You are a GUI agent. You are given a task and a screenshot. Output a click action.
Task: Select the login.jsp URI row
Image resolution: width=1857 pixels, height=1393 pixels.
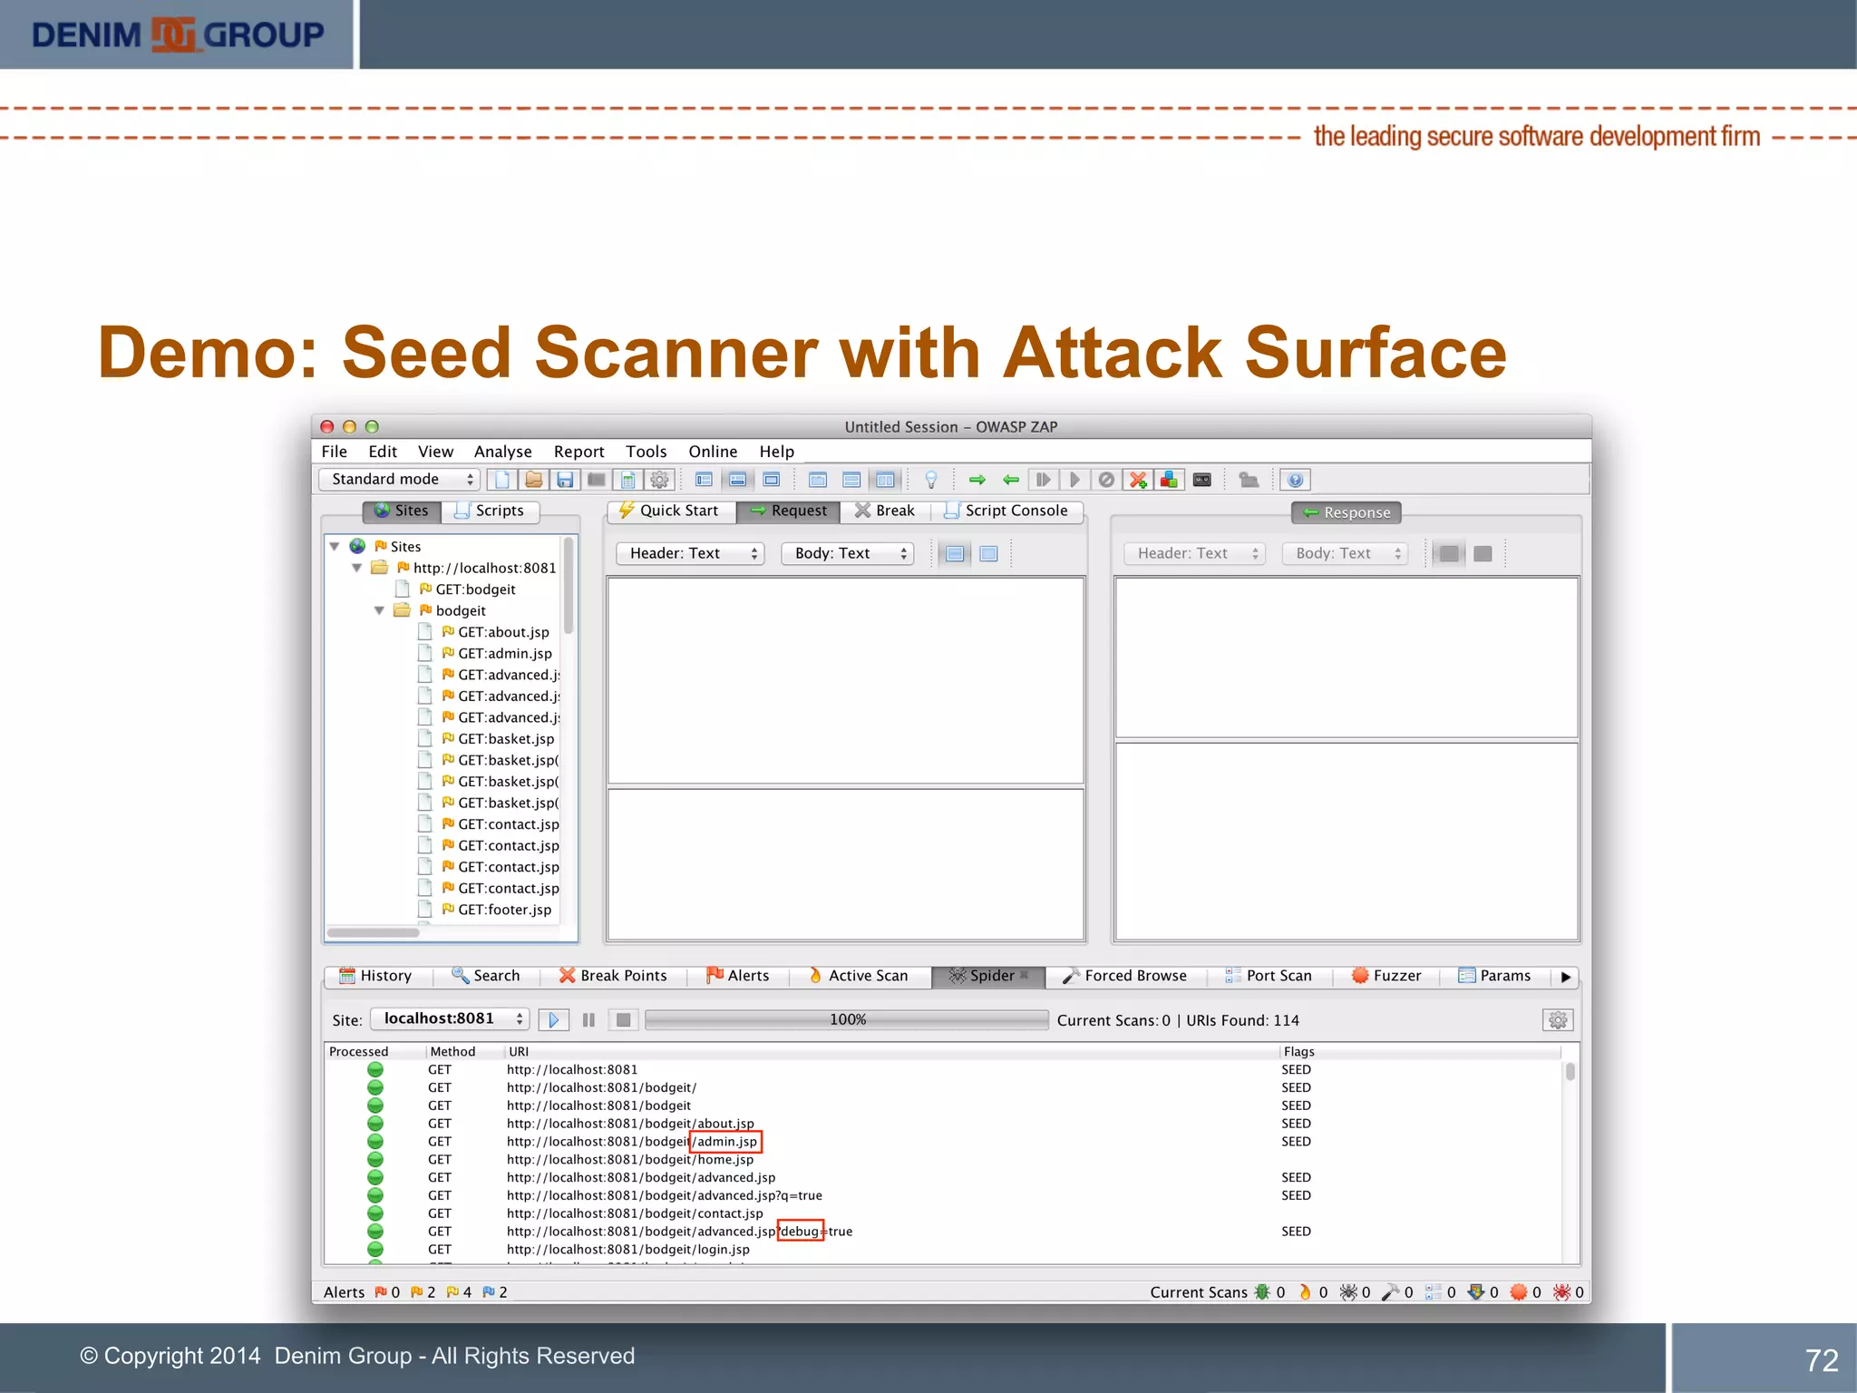tap(943, 1250)
